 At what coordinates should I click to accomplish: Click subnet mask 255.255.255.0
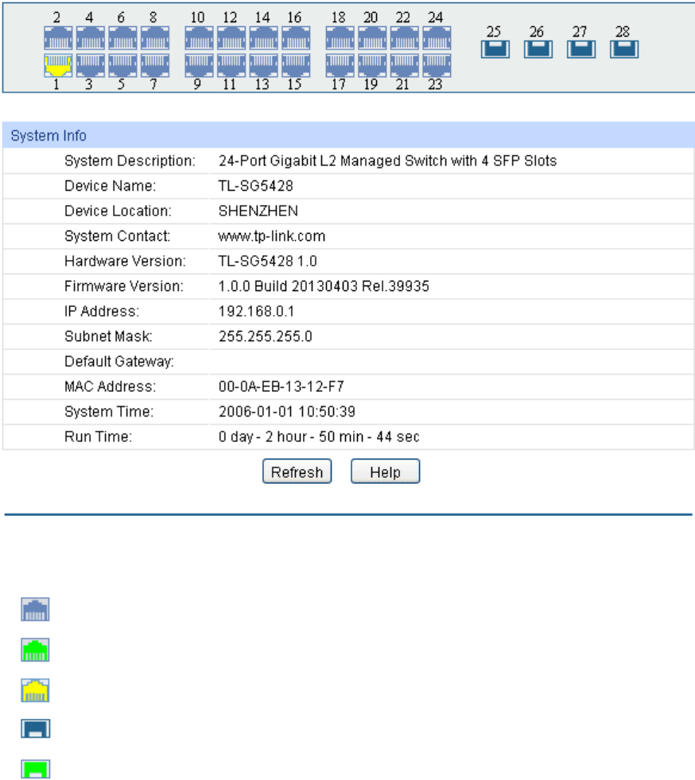265,336
